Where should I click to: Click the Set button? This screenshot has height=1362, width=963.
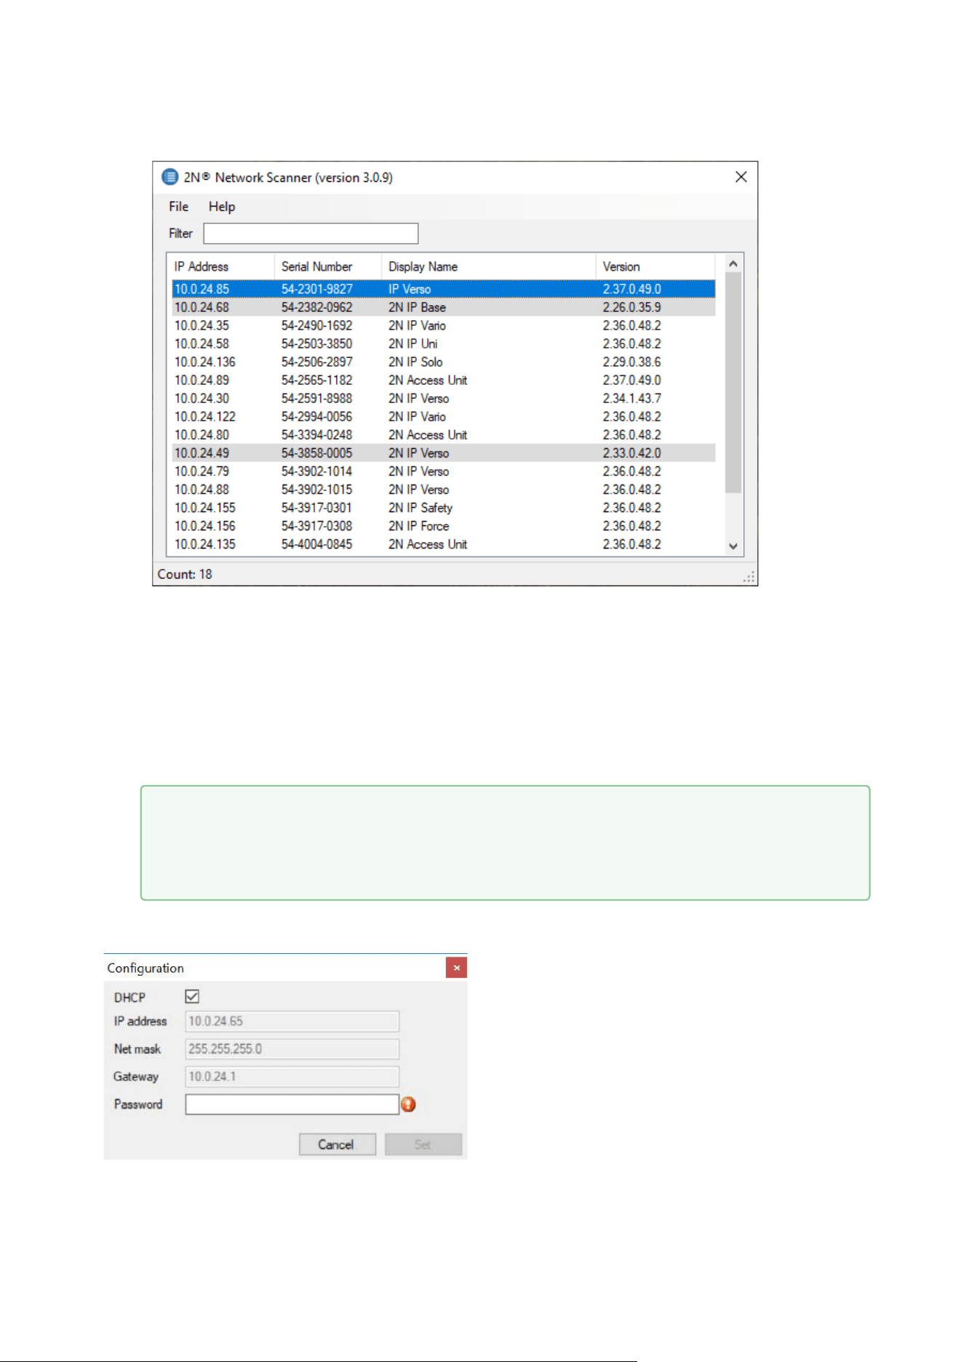423,1144
